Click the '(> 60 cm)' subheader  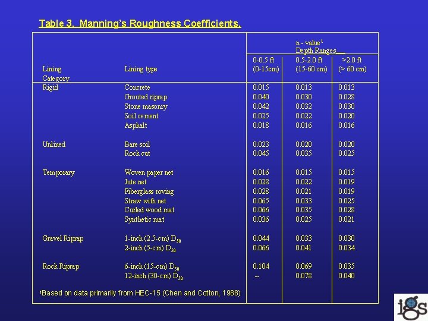353,69
